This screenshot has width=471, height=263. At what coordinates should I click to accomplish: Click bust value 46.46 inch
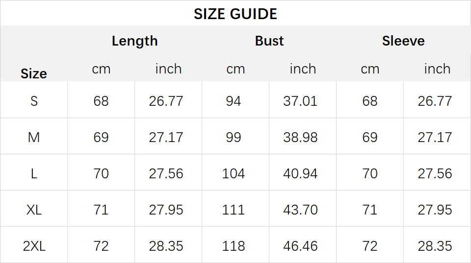pos(300,246)
